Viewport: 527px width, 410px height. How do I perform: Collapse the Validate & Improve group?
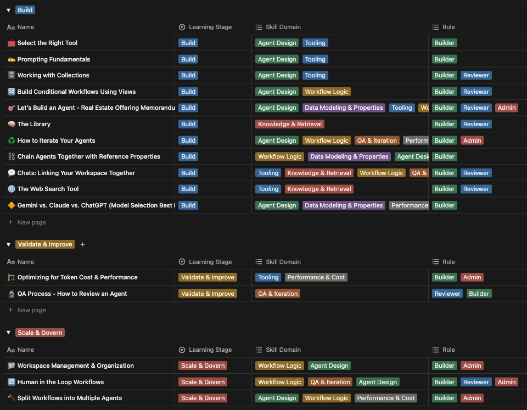click(x=8, y=245)
